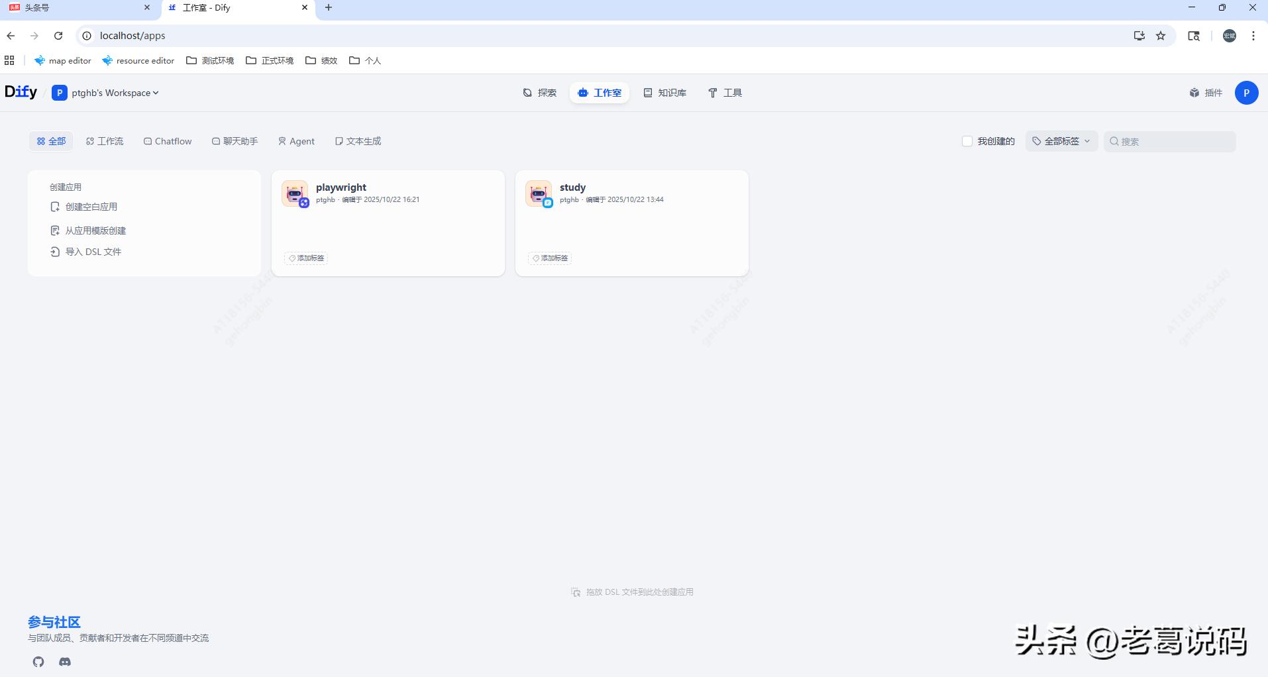Open the 工具 navigation tab
Screen dimensions: 1268x677
coord(725,93)
